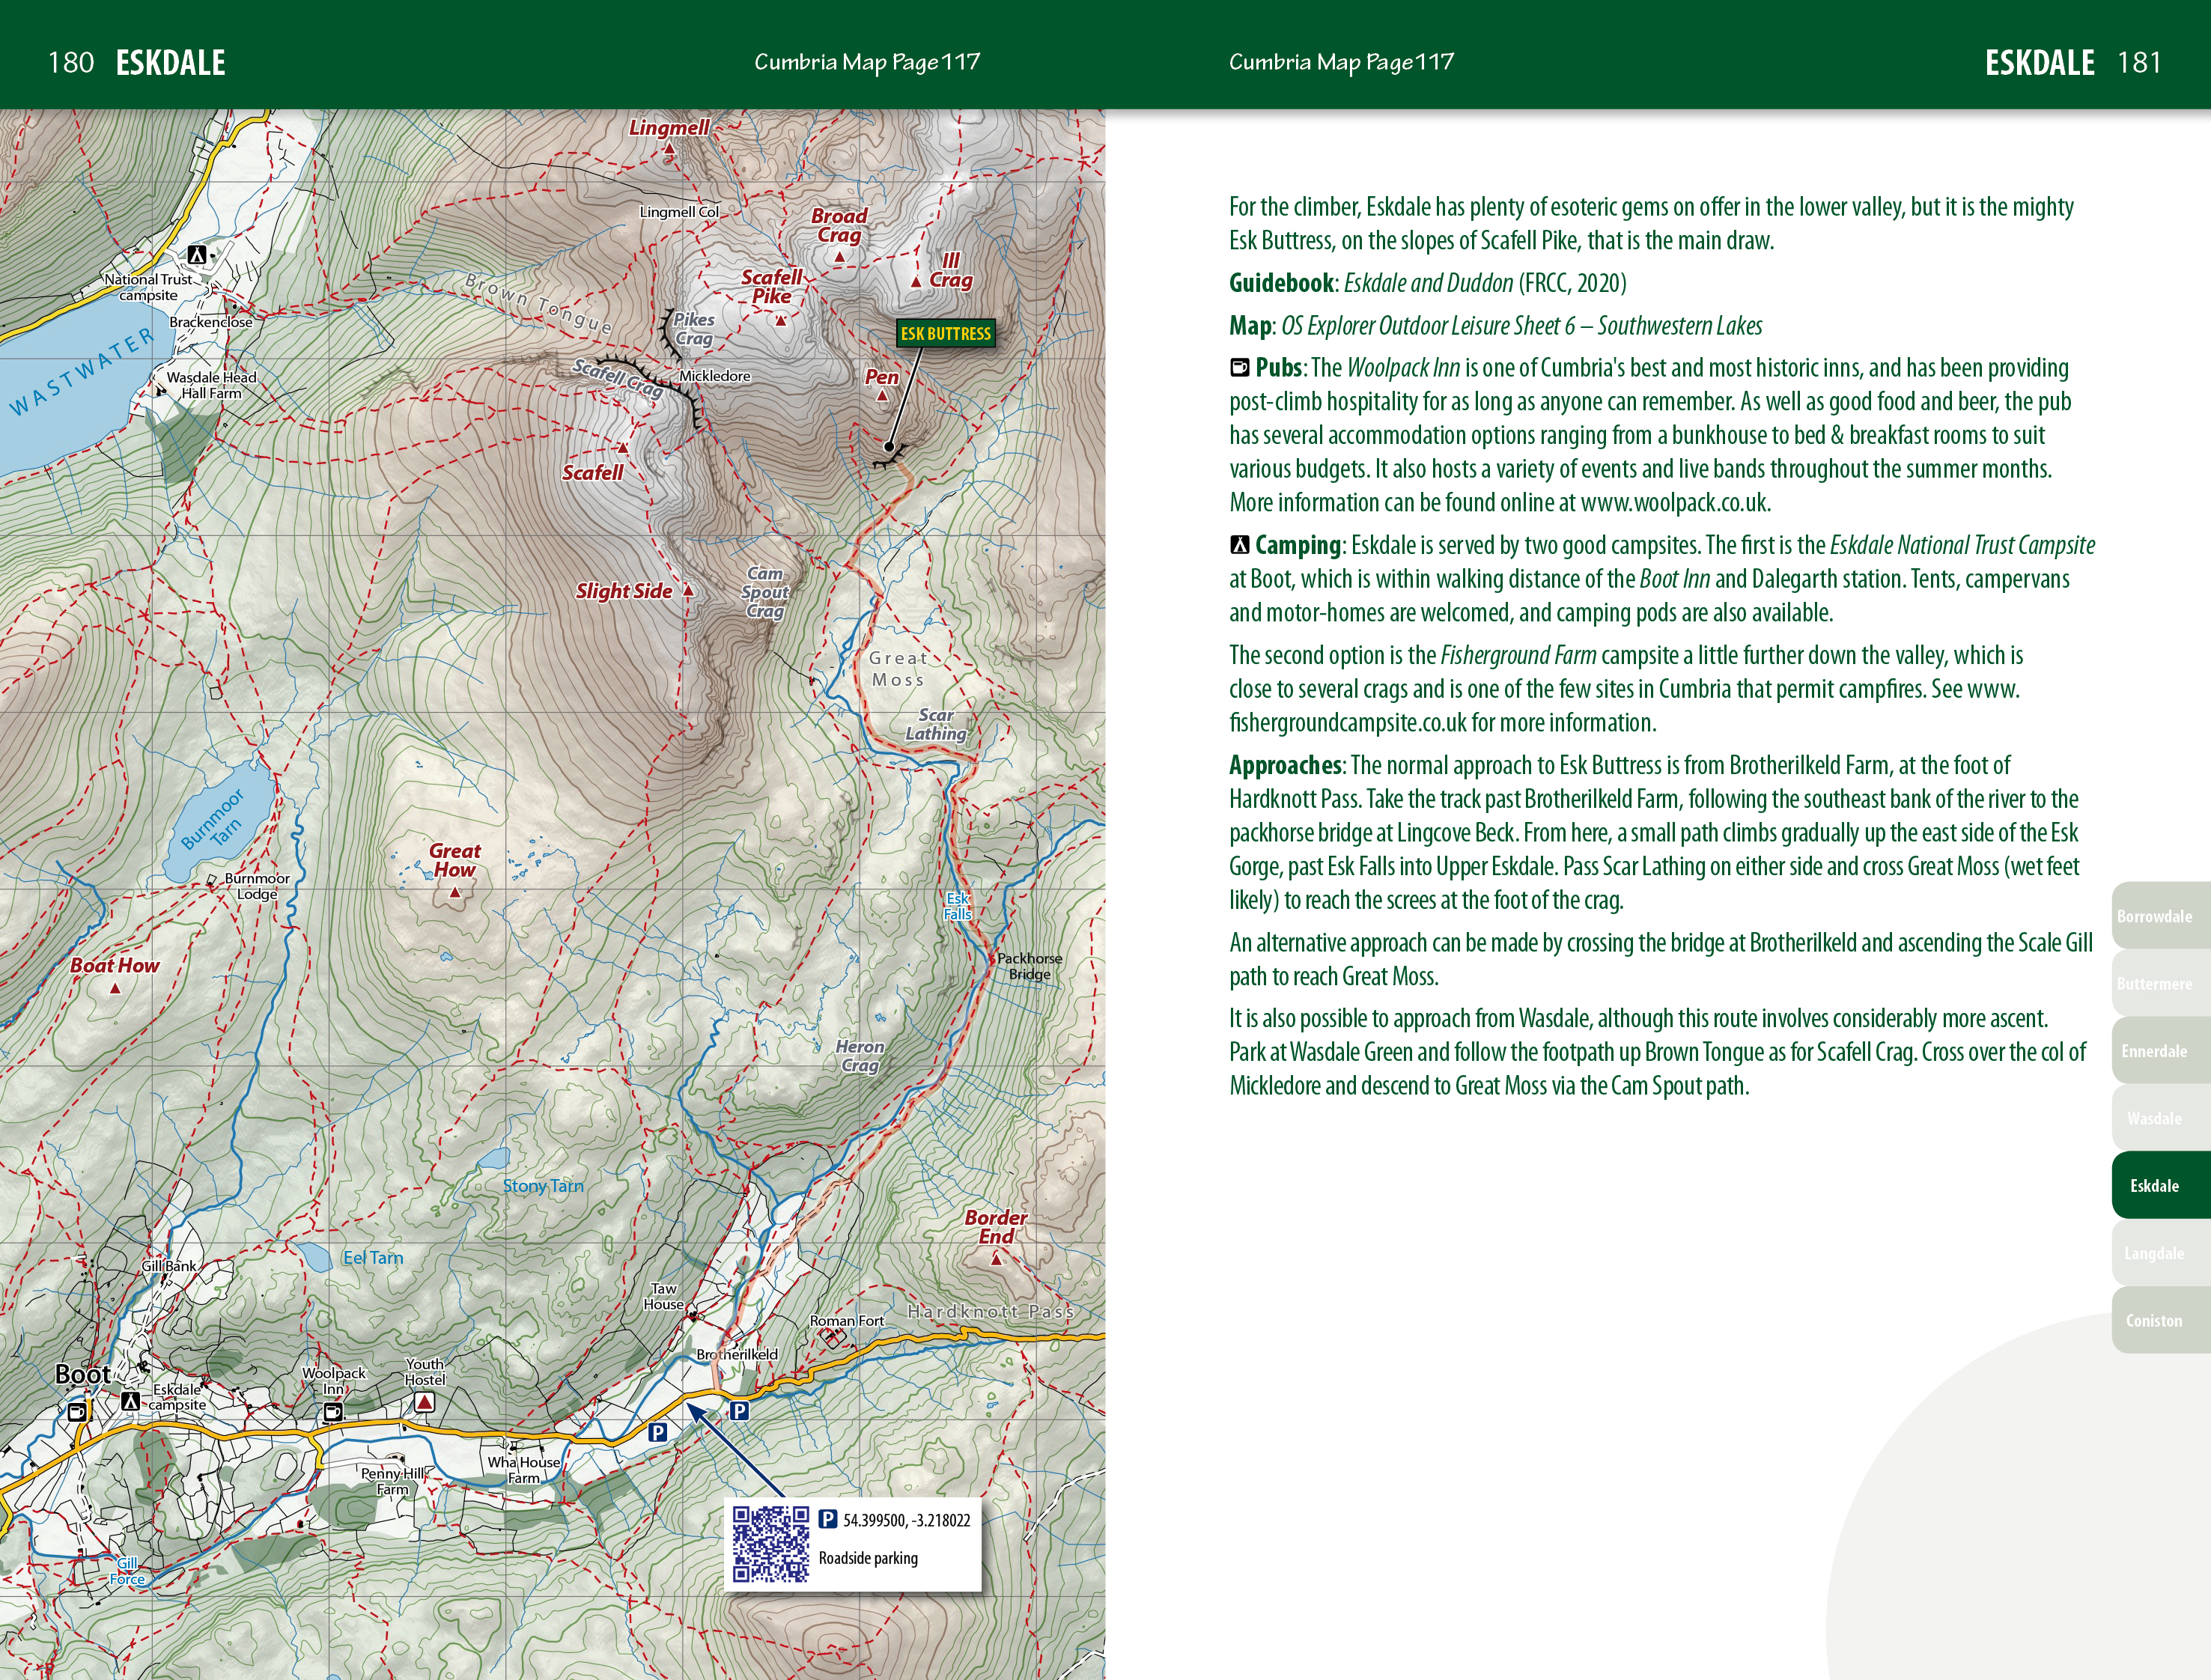Click the Stony Tarn label
This screenshot has width=2211, height=1680.
(x=543, y=1186)
